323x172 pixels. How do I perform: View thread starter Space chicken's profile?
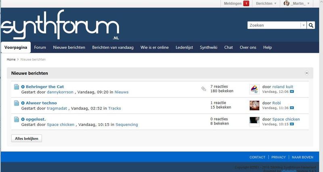point(61,125)
